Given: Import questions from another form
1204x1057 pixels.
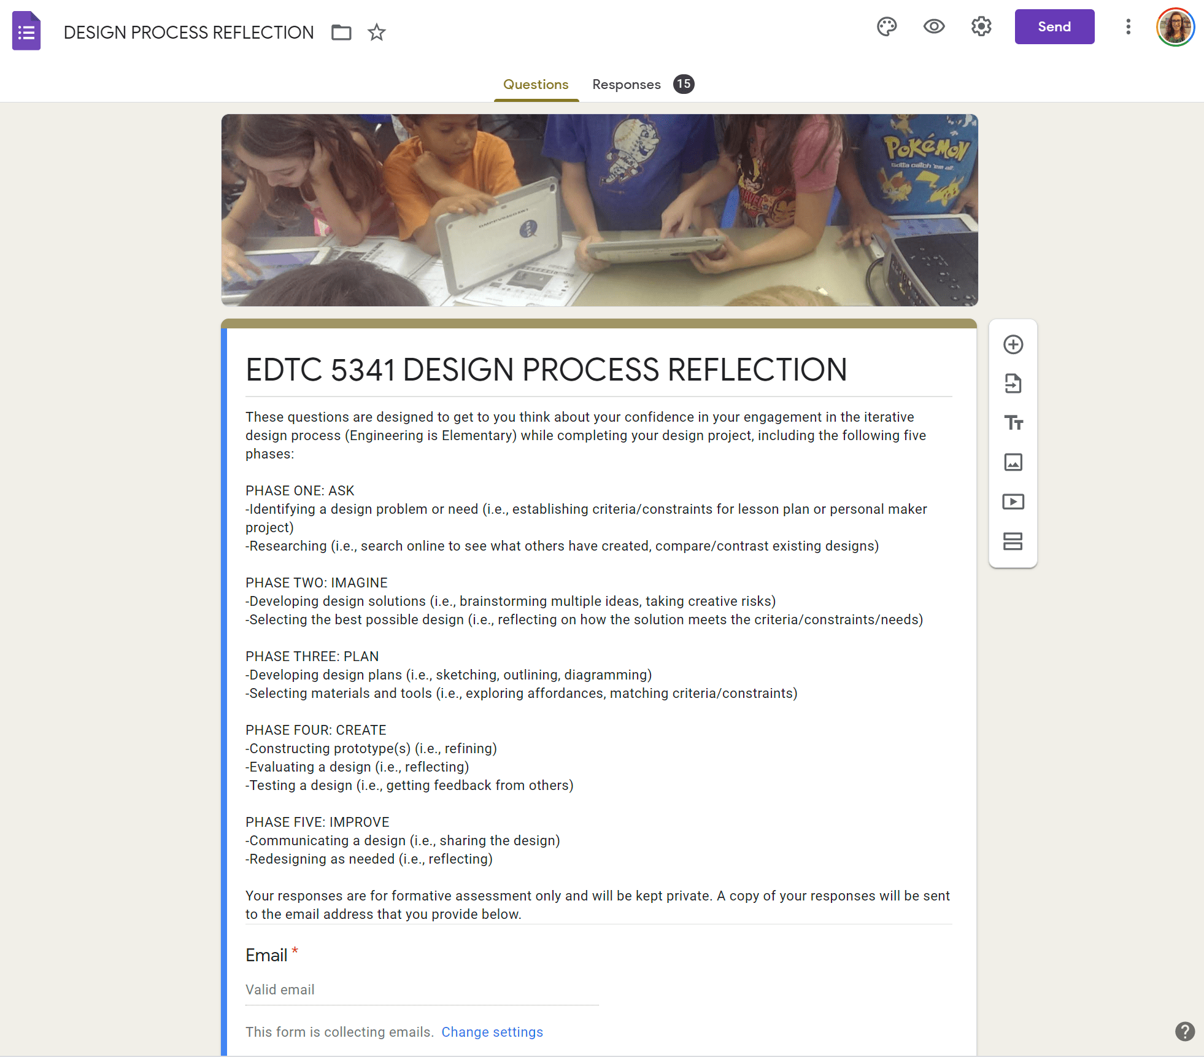Looking at the screenshot, I should pyautogui.click(x=1013, y=384).
